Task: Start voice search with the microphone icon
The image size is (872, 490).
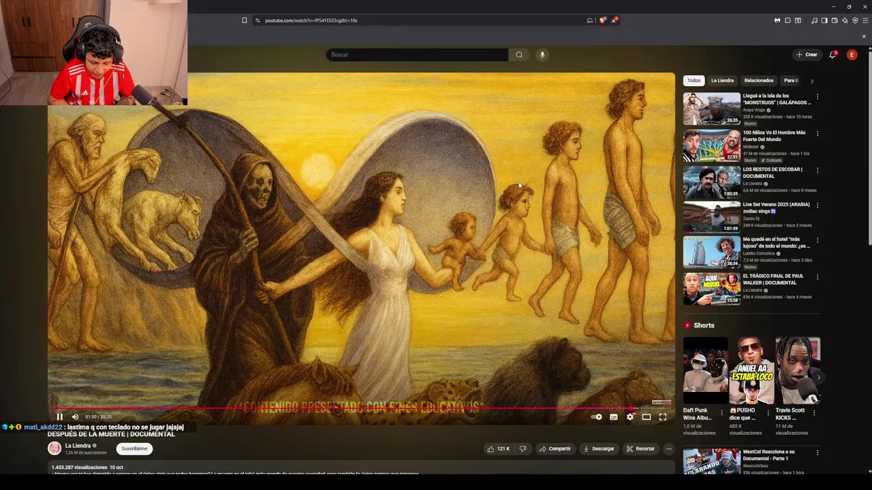Action: [x=542, y=54]
